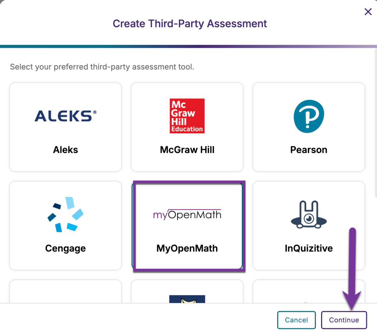Close the dialog with the X icon
Screen dimensions: 377x332
[x=368, y=11]
